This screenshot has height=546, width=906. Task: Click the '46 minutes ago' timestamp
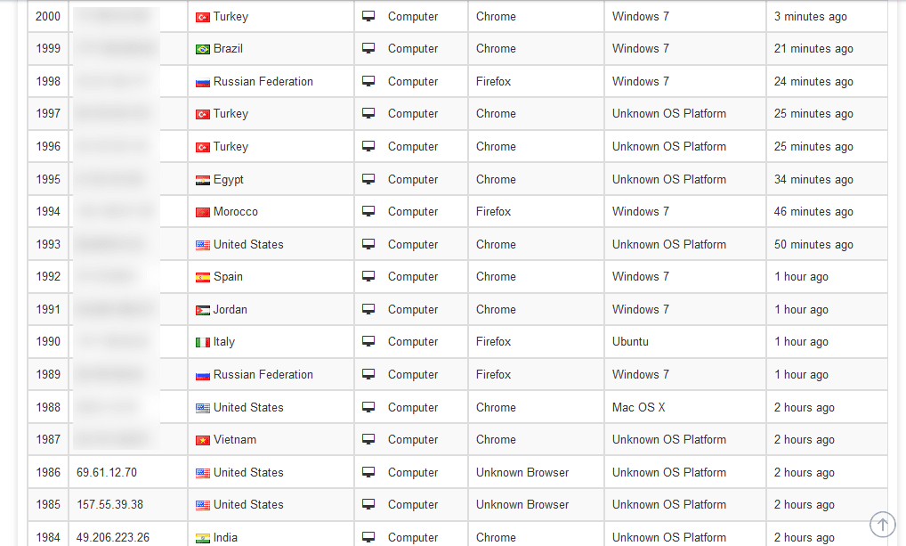pos(813,211)
